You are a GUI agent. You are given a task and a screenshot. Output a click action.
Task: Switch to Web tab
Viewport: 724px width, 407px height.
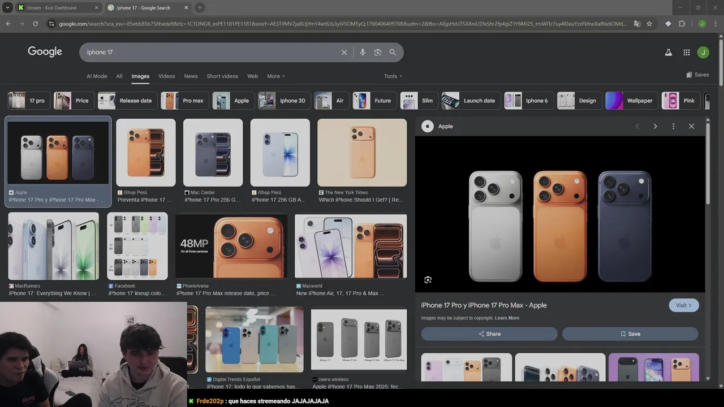click(253, 76)
